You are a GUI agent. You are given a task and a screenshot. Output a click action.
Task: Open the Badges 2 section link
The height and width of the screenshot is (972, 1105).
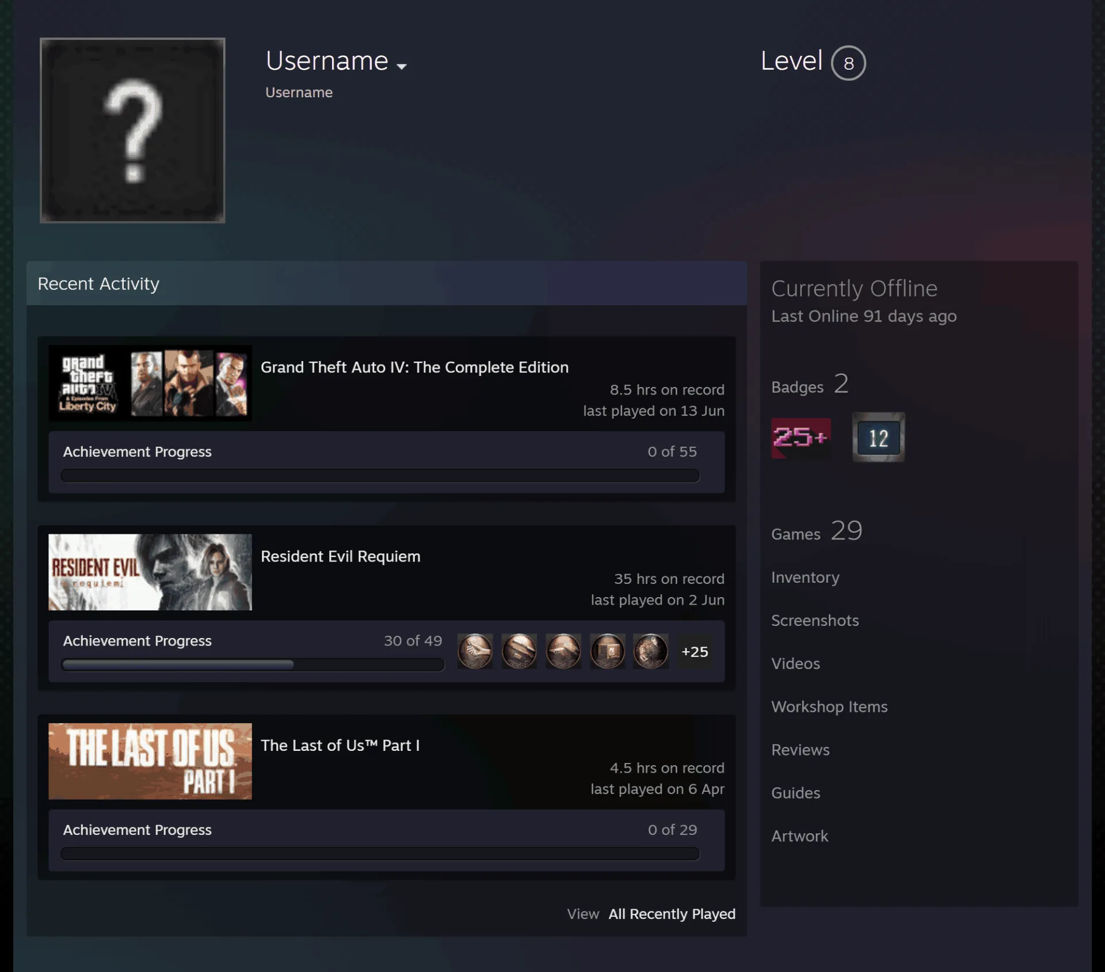(x=810, y=385)
